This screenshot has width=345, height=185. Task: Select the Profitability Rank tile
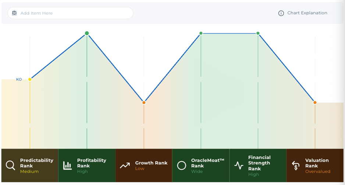[x=87, y=166]
